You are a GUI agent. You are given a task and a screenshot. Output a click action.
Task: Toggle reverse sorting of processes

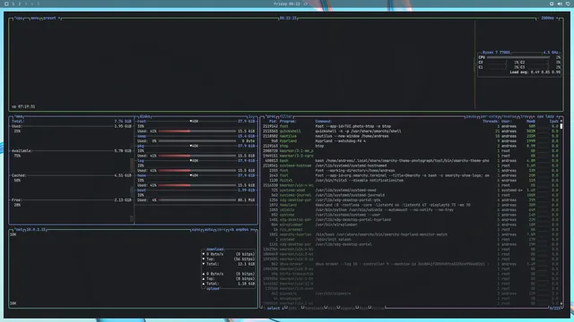pos(509,116)
